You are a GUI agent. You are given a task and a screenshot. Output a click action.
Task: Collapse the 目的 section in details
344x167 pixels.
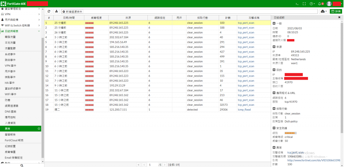pyautogui.click(x=274, y=70)
